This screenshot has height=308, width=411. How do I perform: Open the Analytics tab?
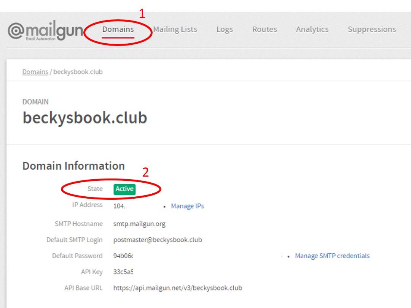pos(312,29)
